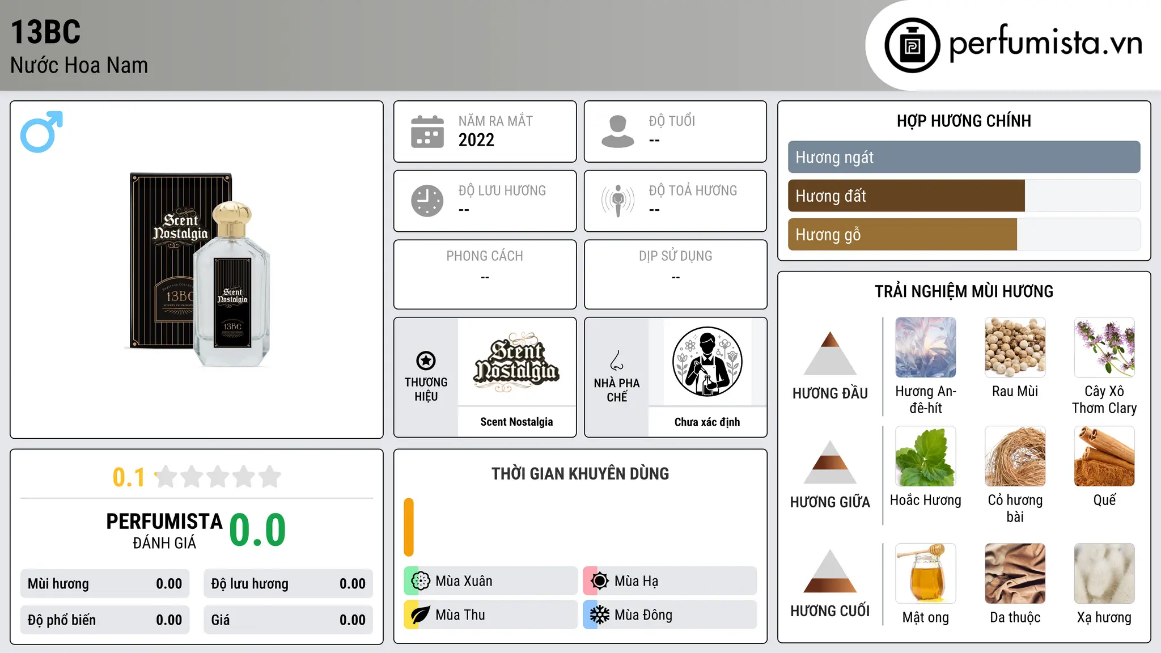Click the Hợp hương chính heading

(x=964, y=121)
